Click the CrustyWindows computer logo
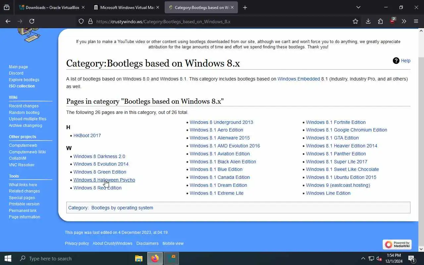Screen dimensions: 424x265 pyautogui.click(x=29, y=35)
